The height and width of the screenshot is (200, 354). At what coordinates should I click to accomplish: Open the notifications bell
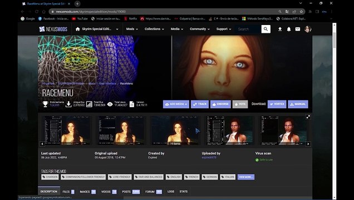pos(289,29)
